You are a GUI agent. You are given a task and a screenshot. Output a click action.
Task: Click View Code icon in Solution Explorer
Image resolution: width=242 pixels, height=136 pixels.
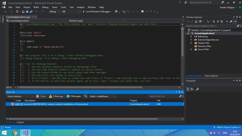[x=227, y=22]
